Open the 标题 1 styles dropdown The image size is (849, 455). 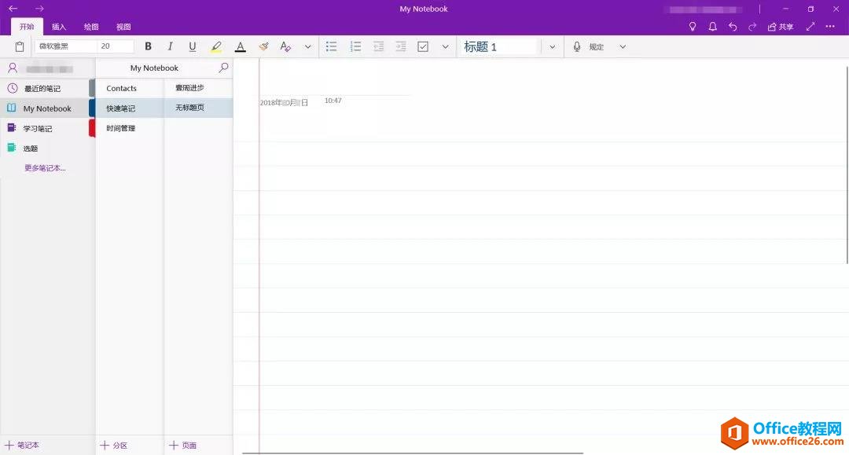553,46
